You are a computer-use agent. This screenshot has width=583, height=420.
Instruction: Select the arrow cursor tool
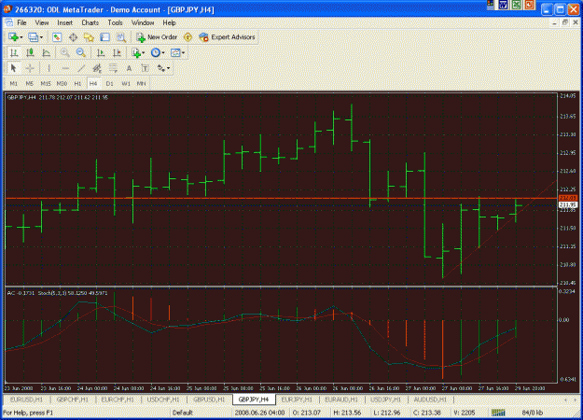pos(14,68)
